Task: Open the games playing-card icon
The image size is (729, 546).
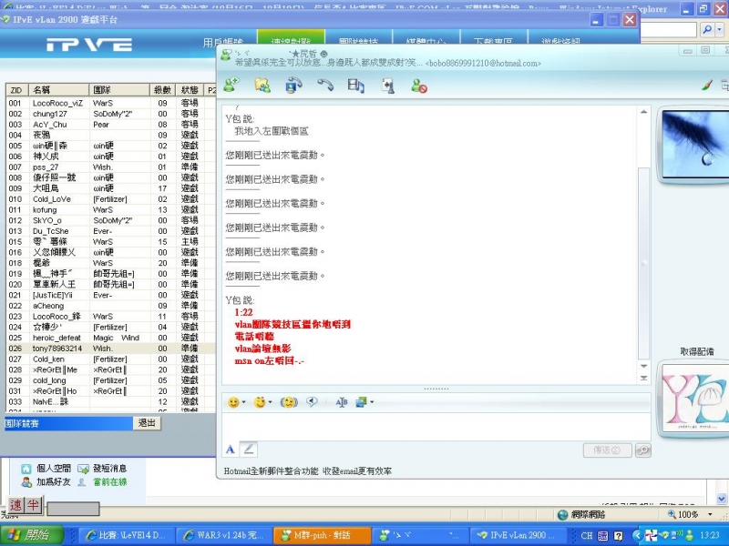Action: click(388, 86)
